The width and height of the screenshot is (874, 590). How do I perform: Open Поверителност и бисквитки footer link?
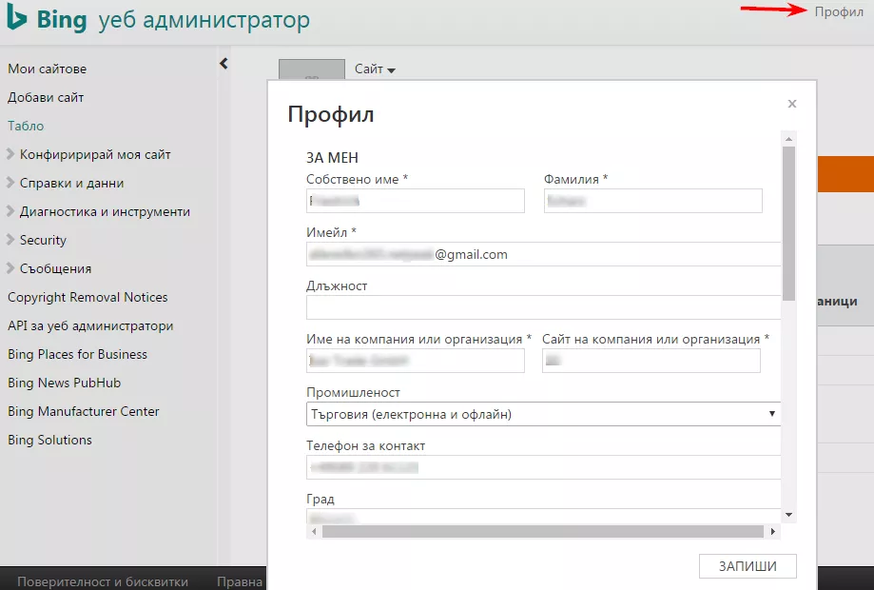[x=103, y=581]
